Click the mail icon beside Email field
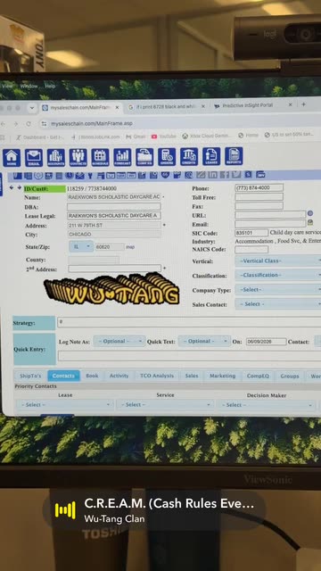Image resolution: width=321 pixels, height=571 pixels. (310, 222)
